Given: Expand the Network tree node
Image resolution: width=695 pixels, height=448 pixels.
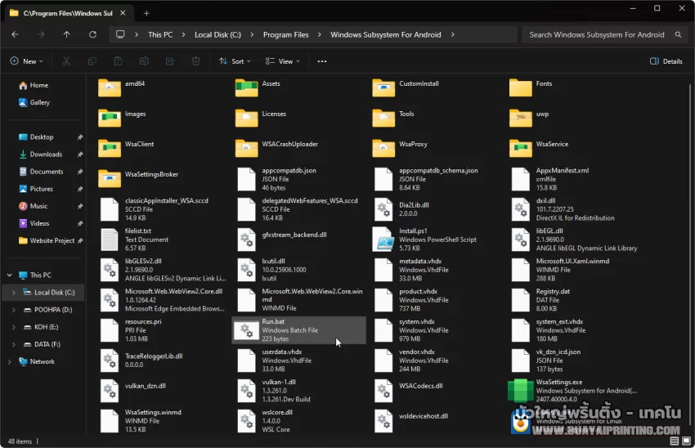Looking at the screenshot, I should click(9, 361).
